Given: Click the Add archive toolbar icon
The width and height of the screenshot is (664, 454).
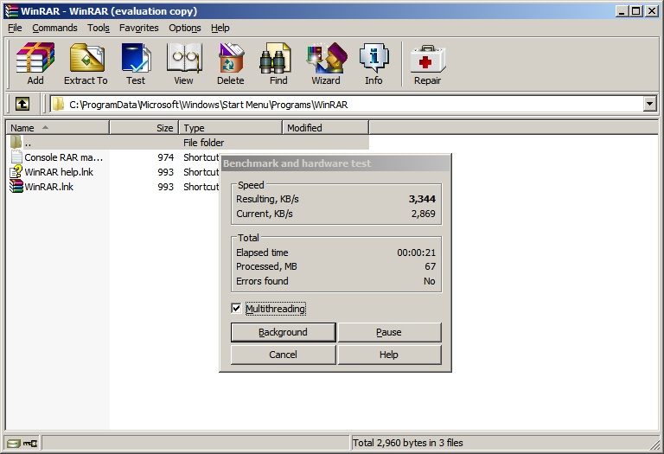Looking at the screenshot, I should (35, 58).
